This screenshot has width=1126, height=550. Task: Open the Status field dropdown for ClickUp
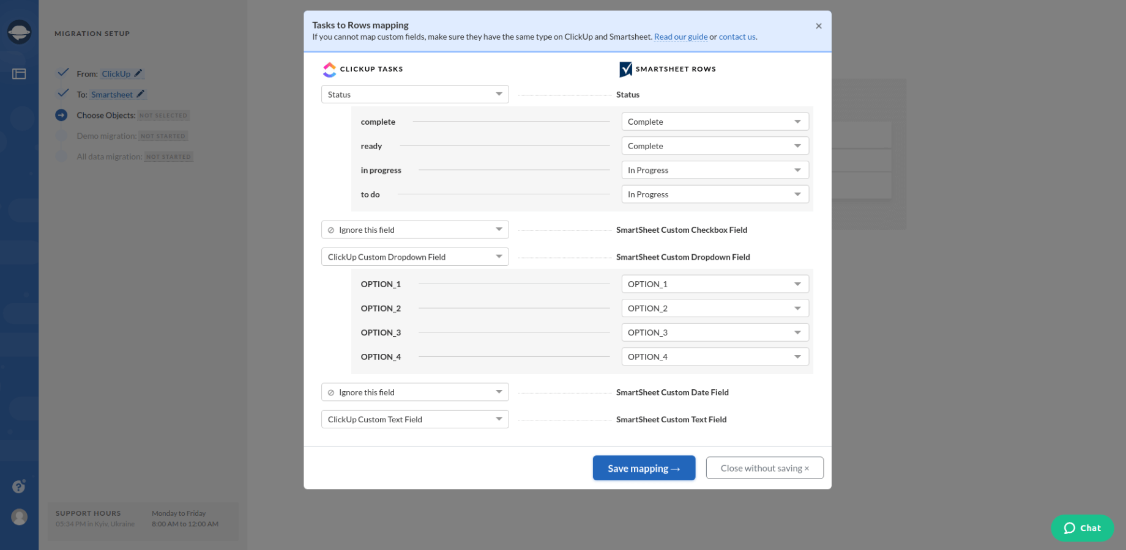pos(415,94)
